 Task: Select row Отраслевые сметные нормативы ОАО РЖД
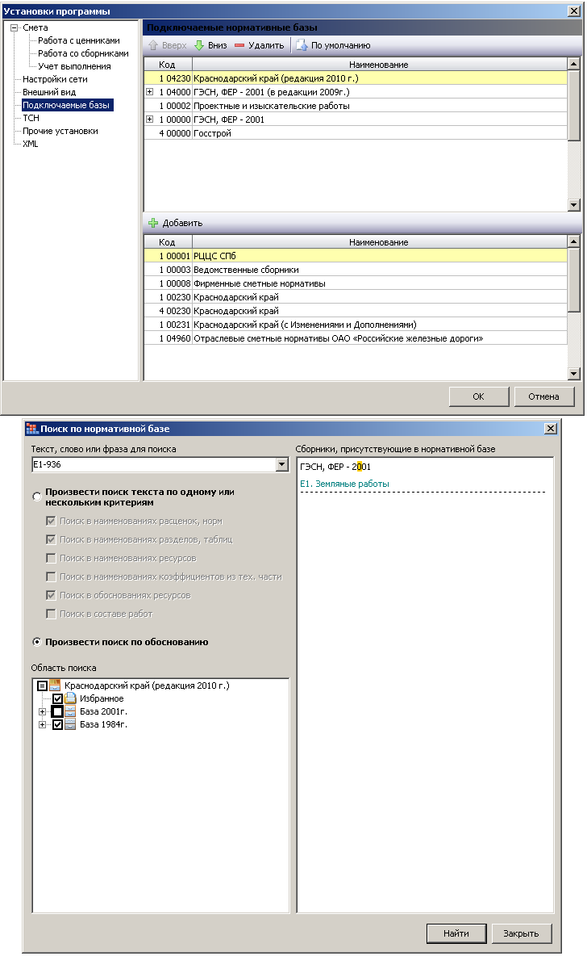[x=356, y=338]
